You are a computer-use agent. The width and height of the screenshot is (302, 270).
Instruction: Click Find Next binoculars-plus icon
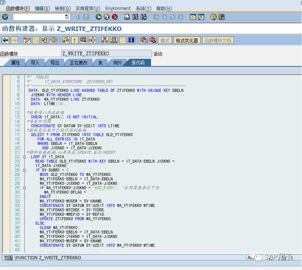coord(144,17)
